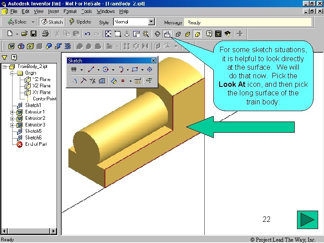
Task: Toggle Sketch mode button
Action: (x=52, y=22)
